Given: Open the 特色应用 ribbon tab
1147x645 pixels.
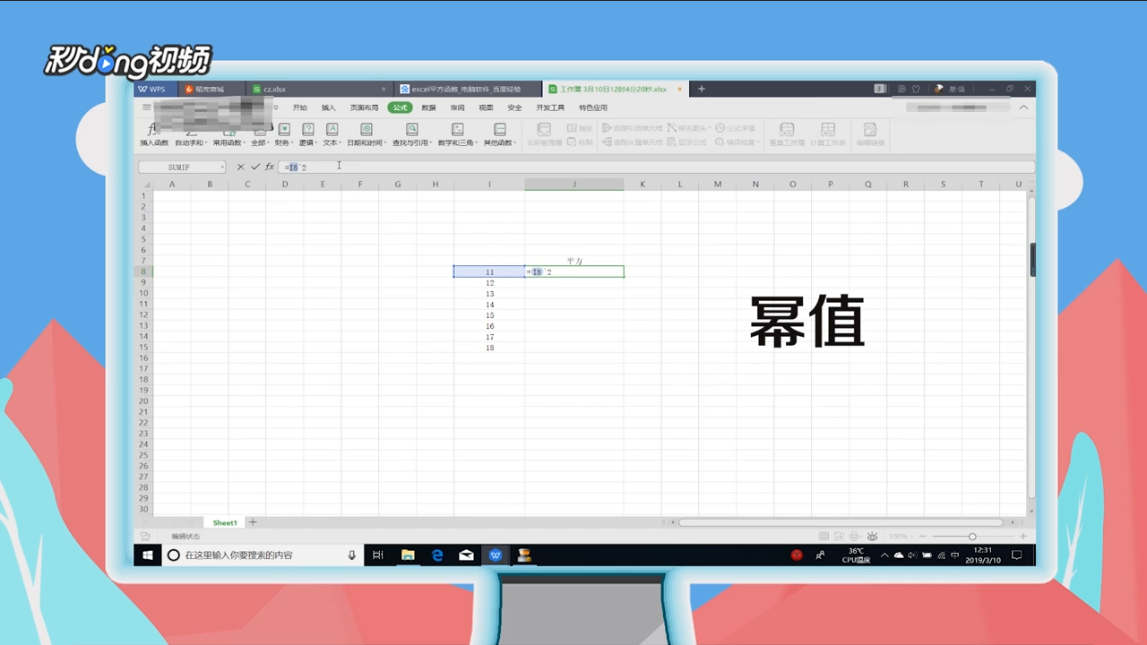Looking at the screenshot, I should point(592,107).
